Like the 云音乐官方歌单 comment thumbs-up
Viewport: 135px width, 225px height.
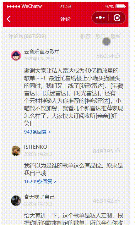tap(117, 56)
